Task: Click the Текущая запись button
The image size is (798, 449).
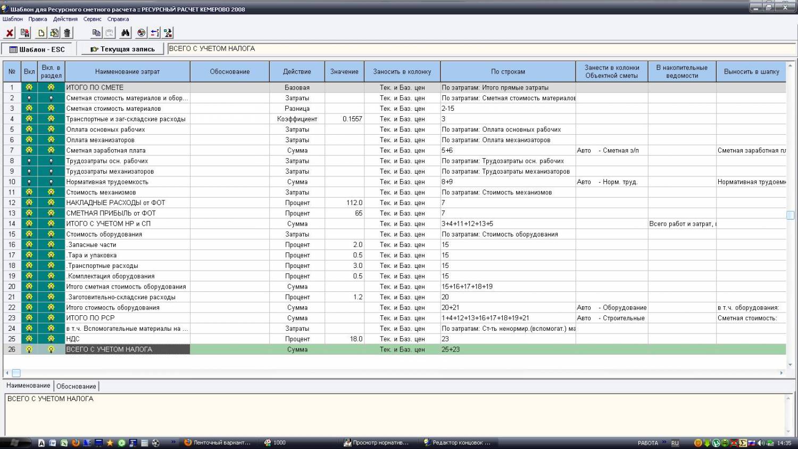Action: click(122, 49)
